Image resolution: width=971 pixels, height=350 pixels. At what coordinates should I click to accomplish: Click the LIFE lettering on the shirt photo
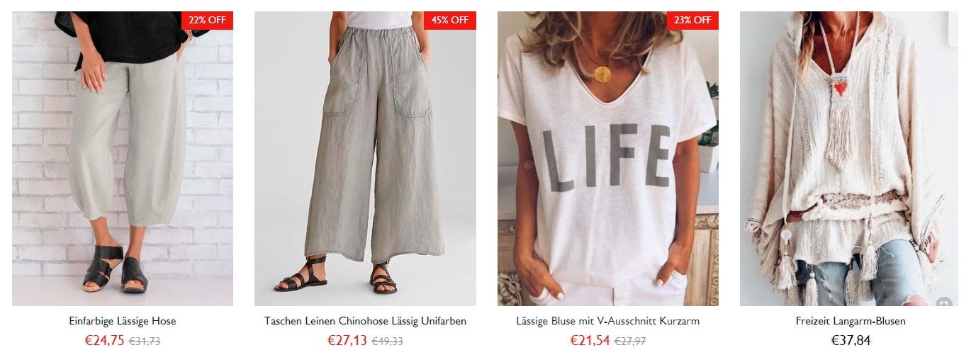pyautogui.click(x=607, y=157)
